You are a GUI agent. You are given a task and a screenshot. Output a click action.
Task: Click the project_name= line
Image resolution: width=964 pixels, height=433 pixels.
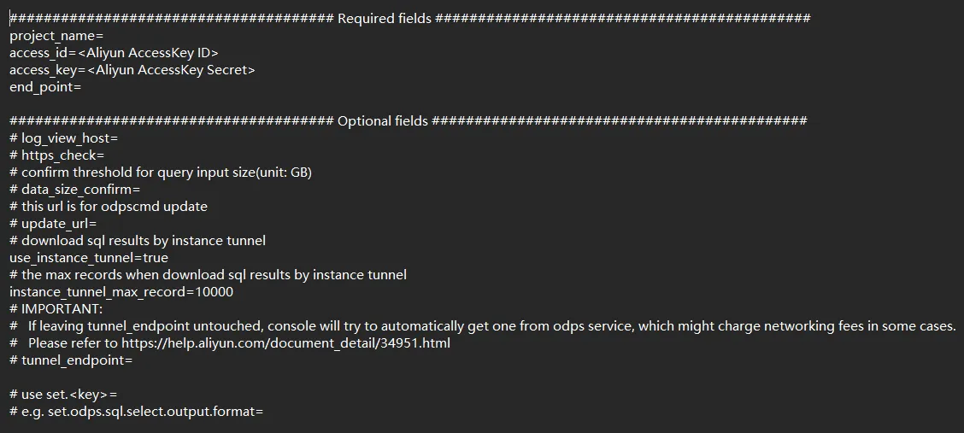tap(56, 36)
